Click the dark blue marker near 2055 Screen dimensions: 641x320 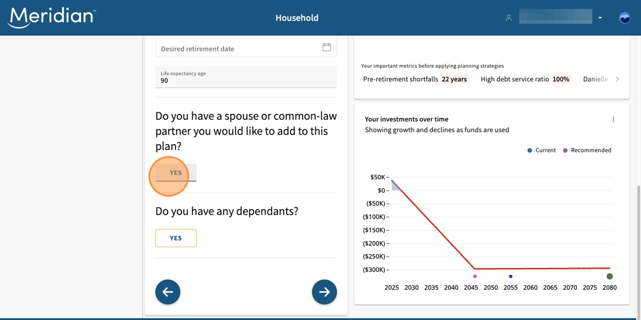click(511, 276)
